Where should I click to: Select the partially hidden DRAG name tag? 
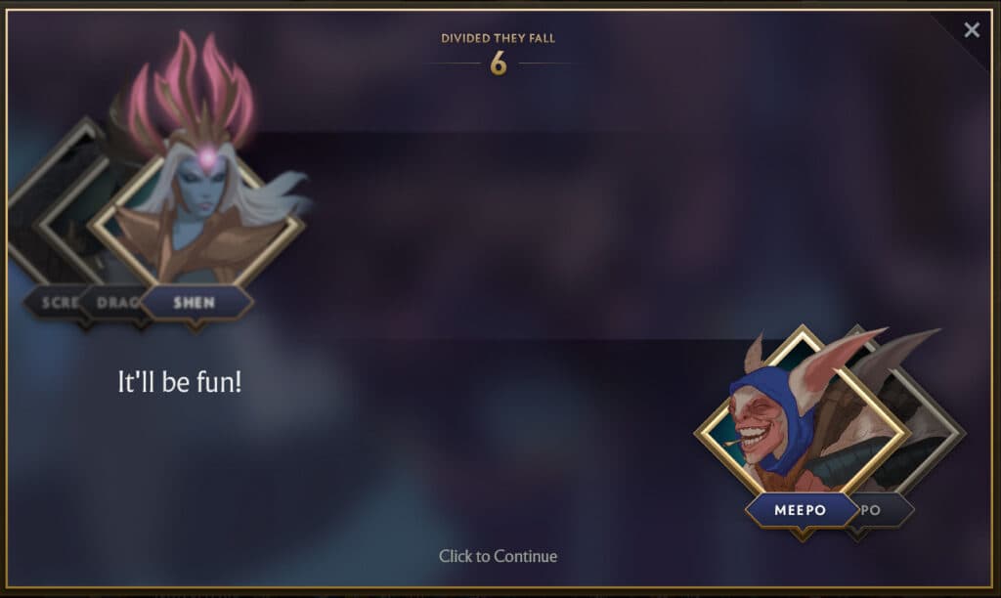(115, 303)
